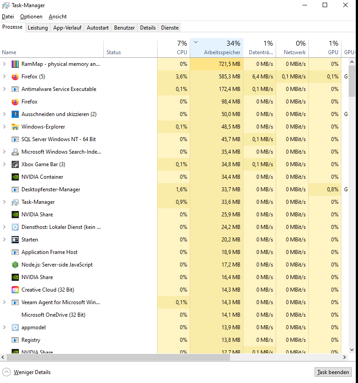Click Weniger Details to collapse view
The height and width of the screenshot is (383, 358).
click(x=26, y=372)
